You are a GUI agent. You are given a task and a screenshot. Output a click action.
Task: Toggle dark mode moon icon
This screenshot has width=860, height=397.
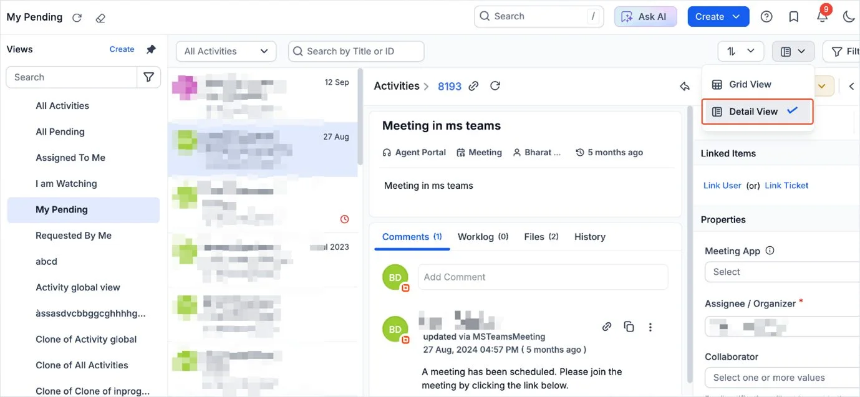coord(849,17)
